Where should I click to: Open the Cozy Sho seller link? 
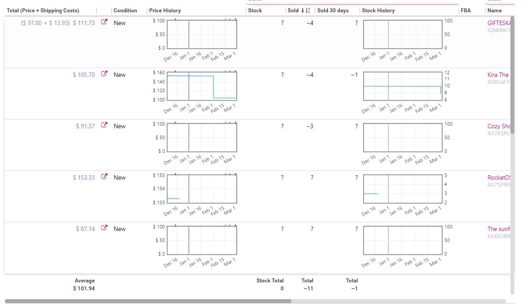point(499,126)
